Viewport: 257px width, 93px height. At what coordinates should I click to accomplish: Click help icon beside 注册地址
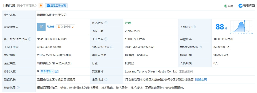pos(106,80)
